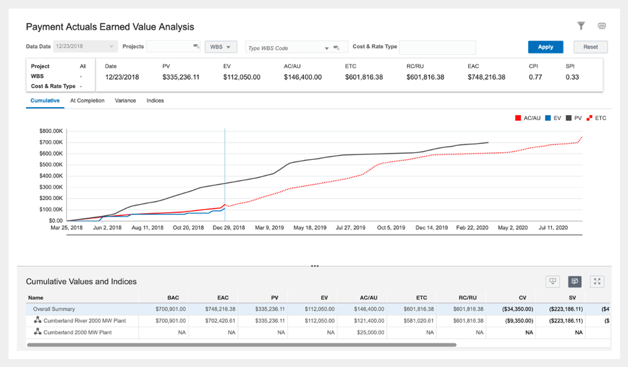628x367 pixels.
Task: Switch to the Variance tab
Action: [x=125, y=100]
